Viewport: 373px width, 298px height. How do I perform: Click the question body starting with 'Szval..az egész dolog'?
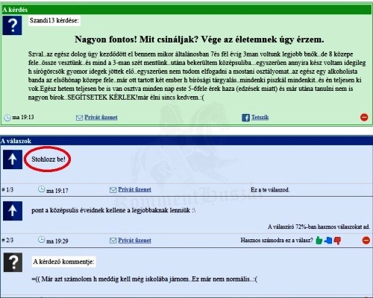pos(197,76)
